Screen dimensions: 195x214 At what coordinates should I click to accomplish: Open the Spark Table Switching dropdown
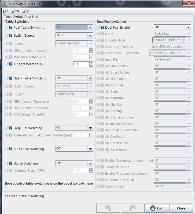[74, 78]
